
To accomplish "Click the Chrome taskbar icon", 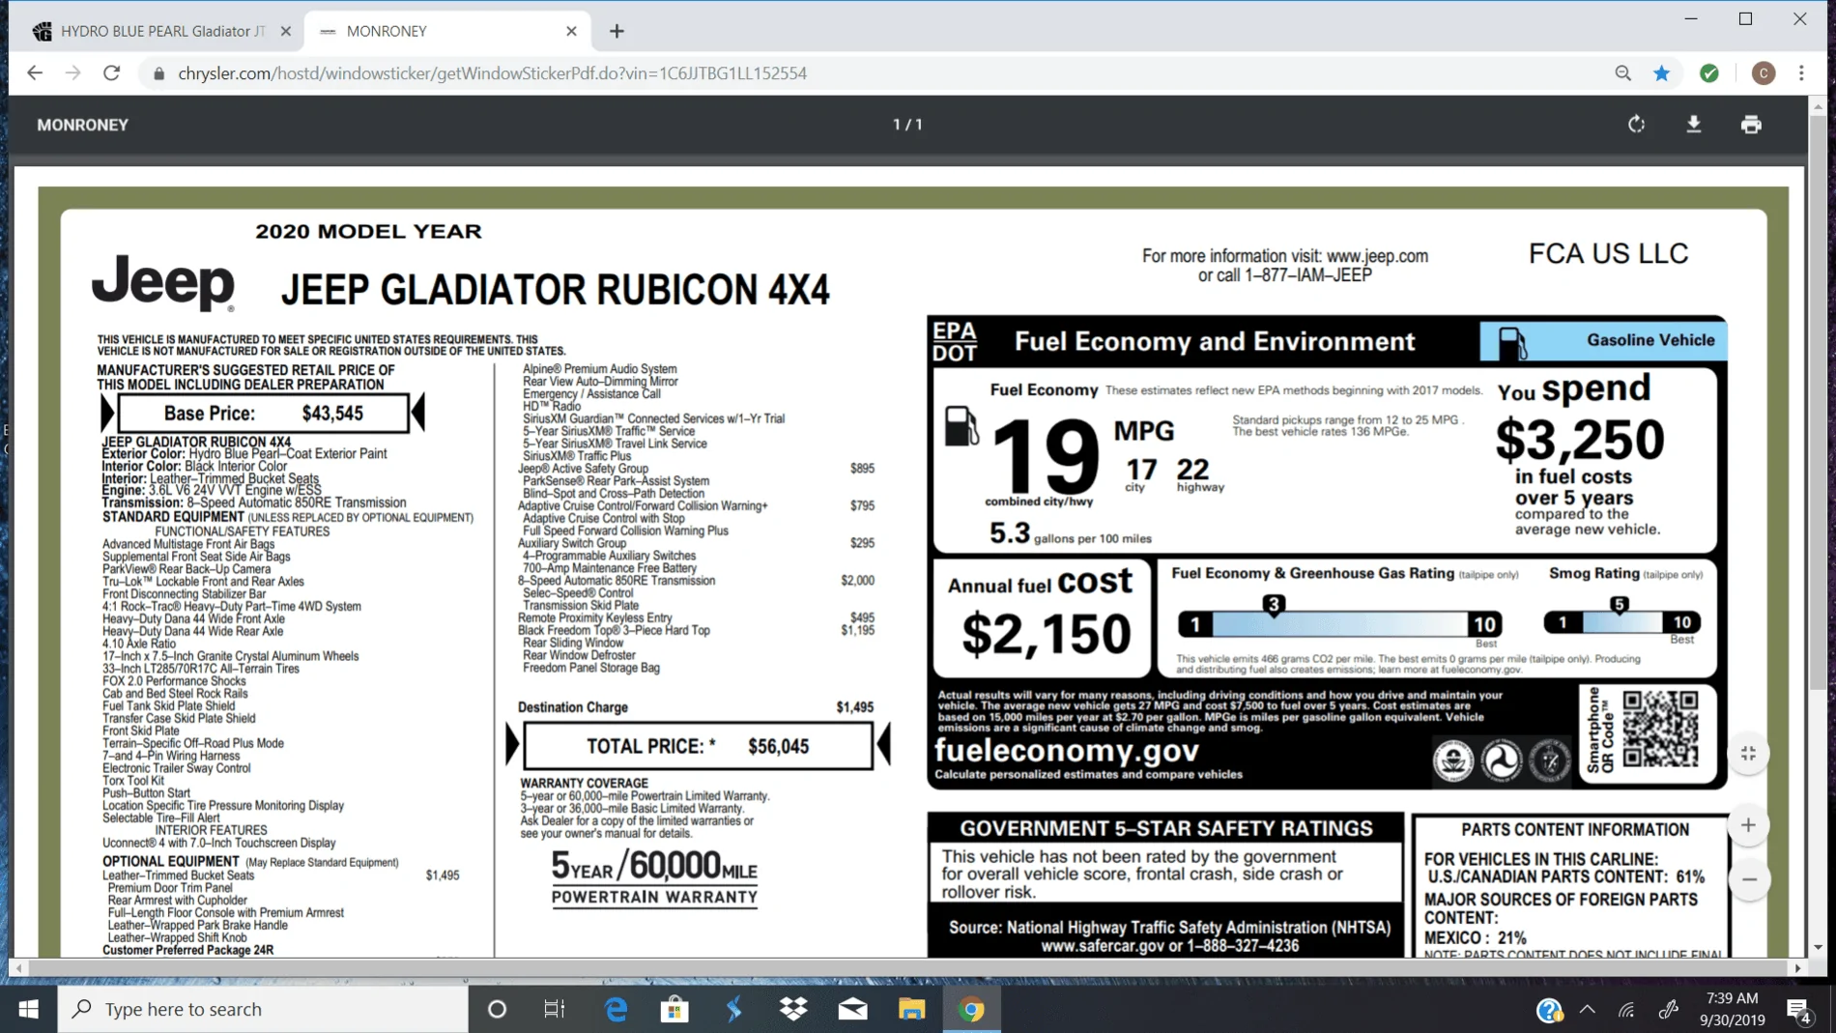I will 972,1009.
